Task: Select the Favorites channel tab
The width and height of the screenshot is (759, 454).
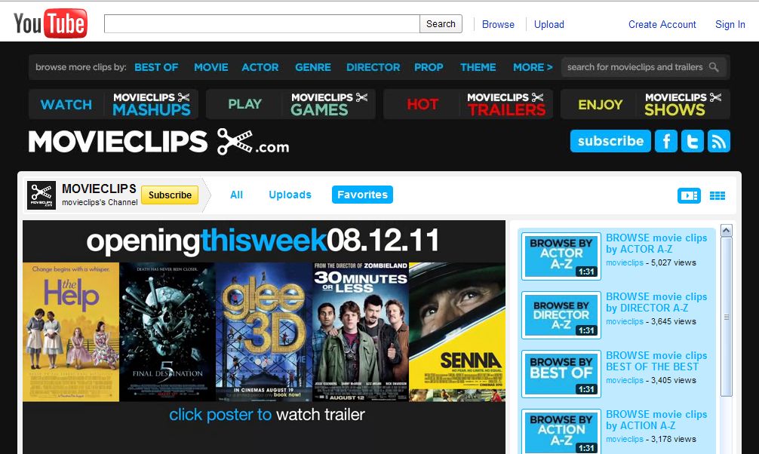Action: [x=362, y=195]
